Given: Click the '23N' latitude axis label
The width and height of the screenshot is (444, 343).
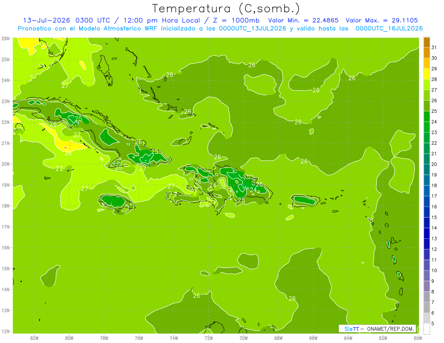Looking at the screenshot, I should pyautogui.click(x=6, y=101).
